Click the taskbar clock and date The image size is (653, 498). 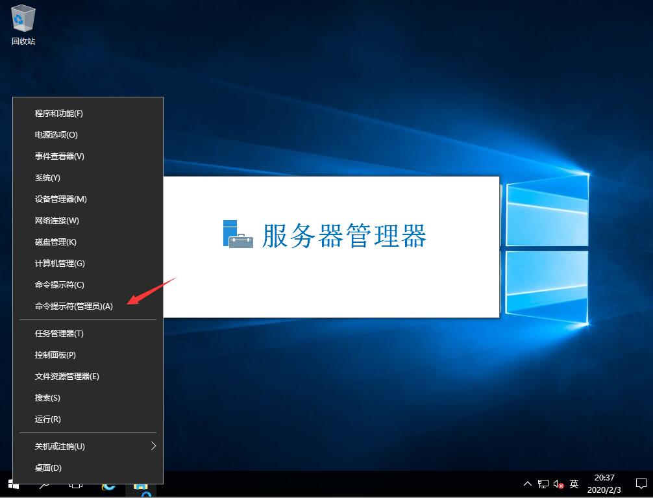(x=604, y=484)
